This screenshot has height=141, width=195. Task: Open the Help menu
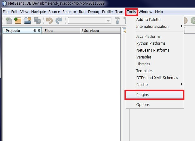pos(159,12)
